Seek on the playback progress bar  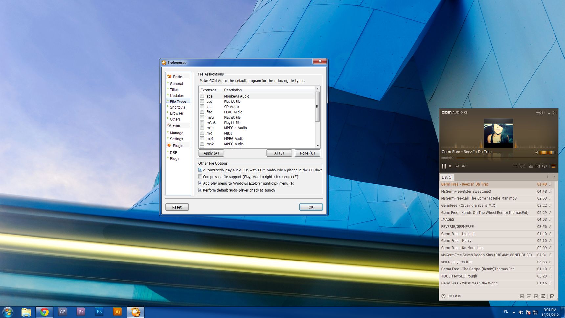(506, 158)
